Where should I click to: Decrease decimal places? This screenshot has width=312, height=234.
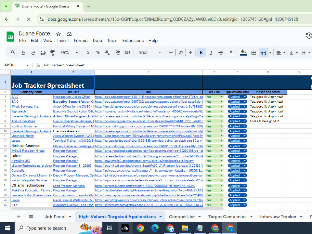(107, 52)
